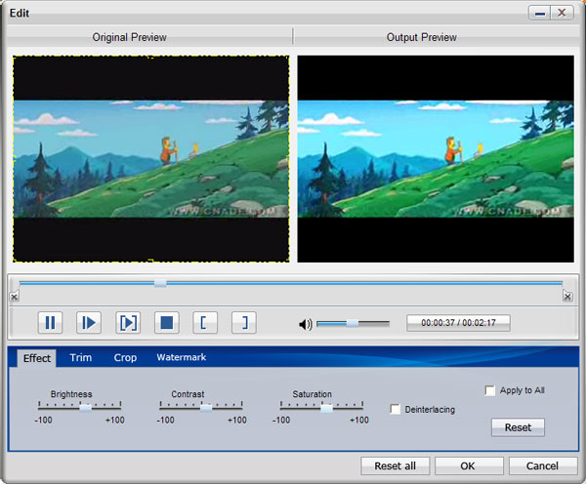The image size is (586, 484).
Task: Click the right trim marker on timeline
Action: click(567, 296)
